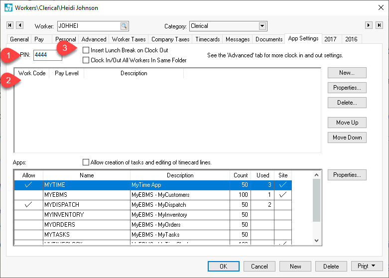
Task: Expand the Print button dropdown
Action: [373, 267]
